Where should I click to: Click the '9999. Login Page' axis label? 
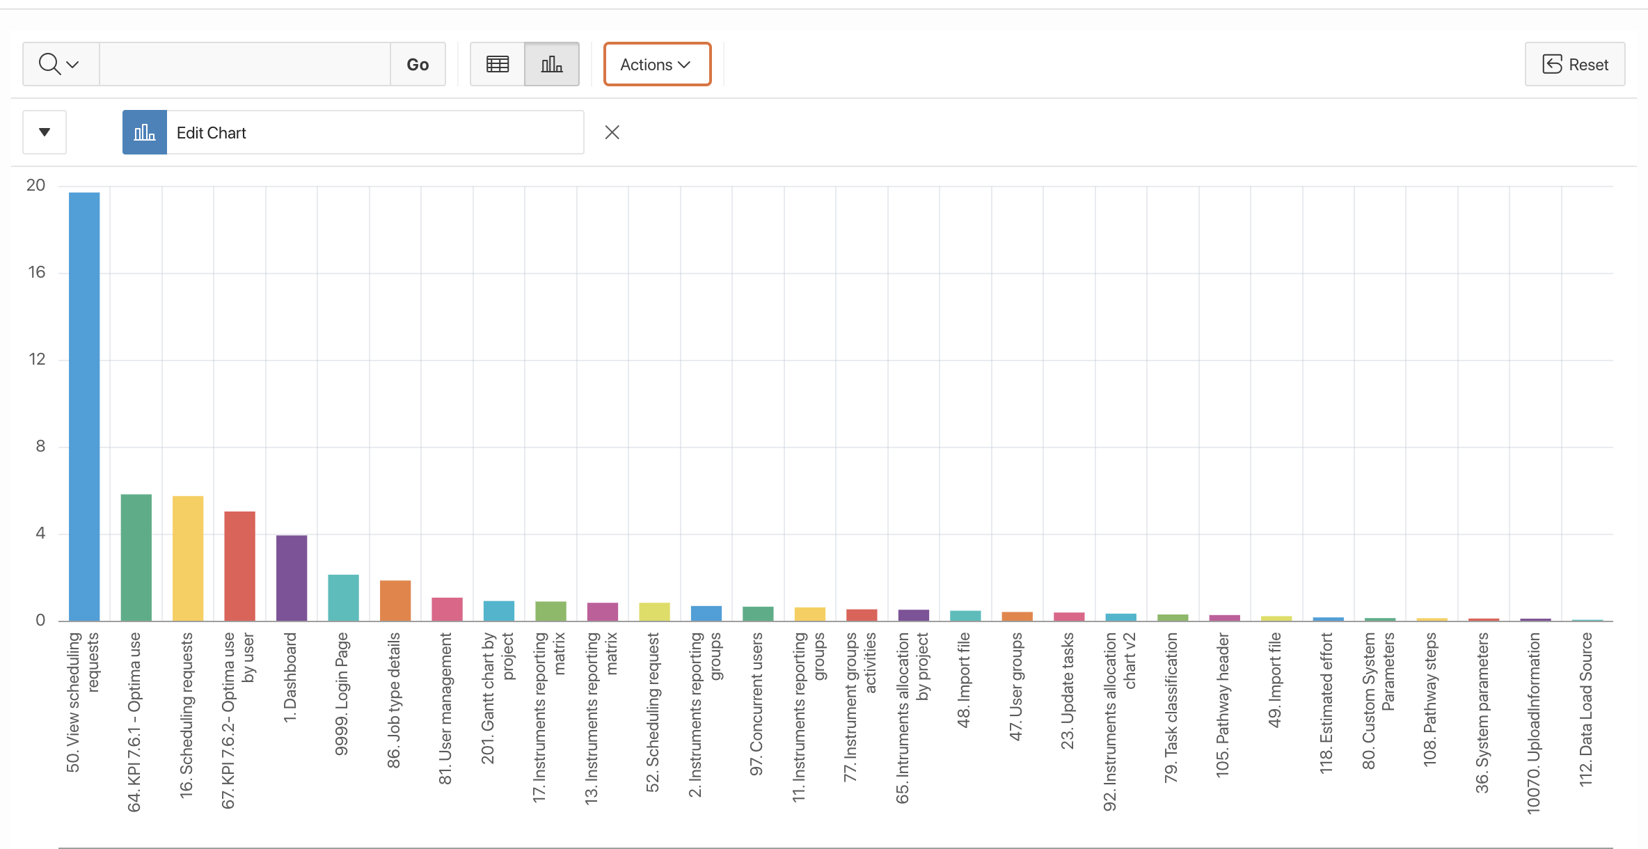click(342, 694)
